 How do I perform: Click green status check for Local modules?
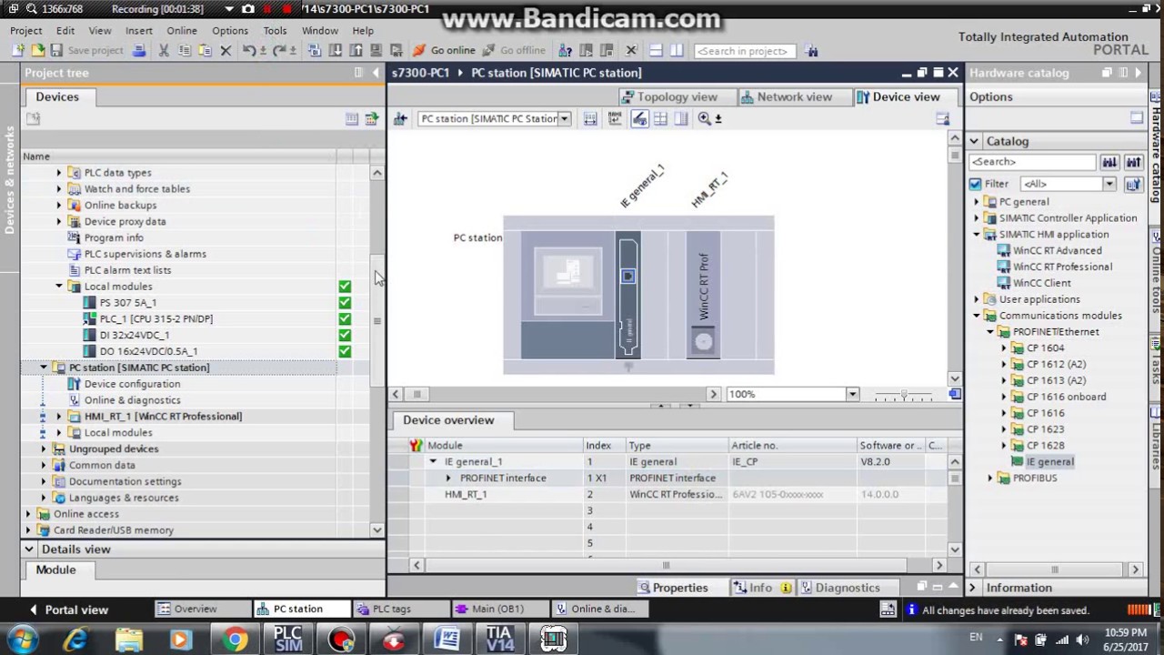tap(345, 287)
